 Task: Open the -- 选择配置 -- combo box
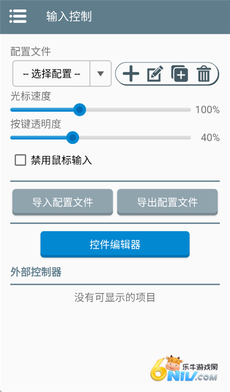click(x=62, y=74)
